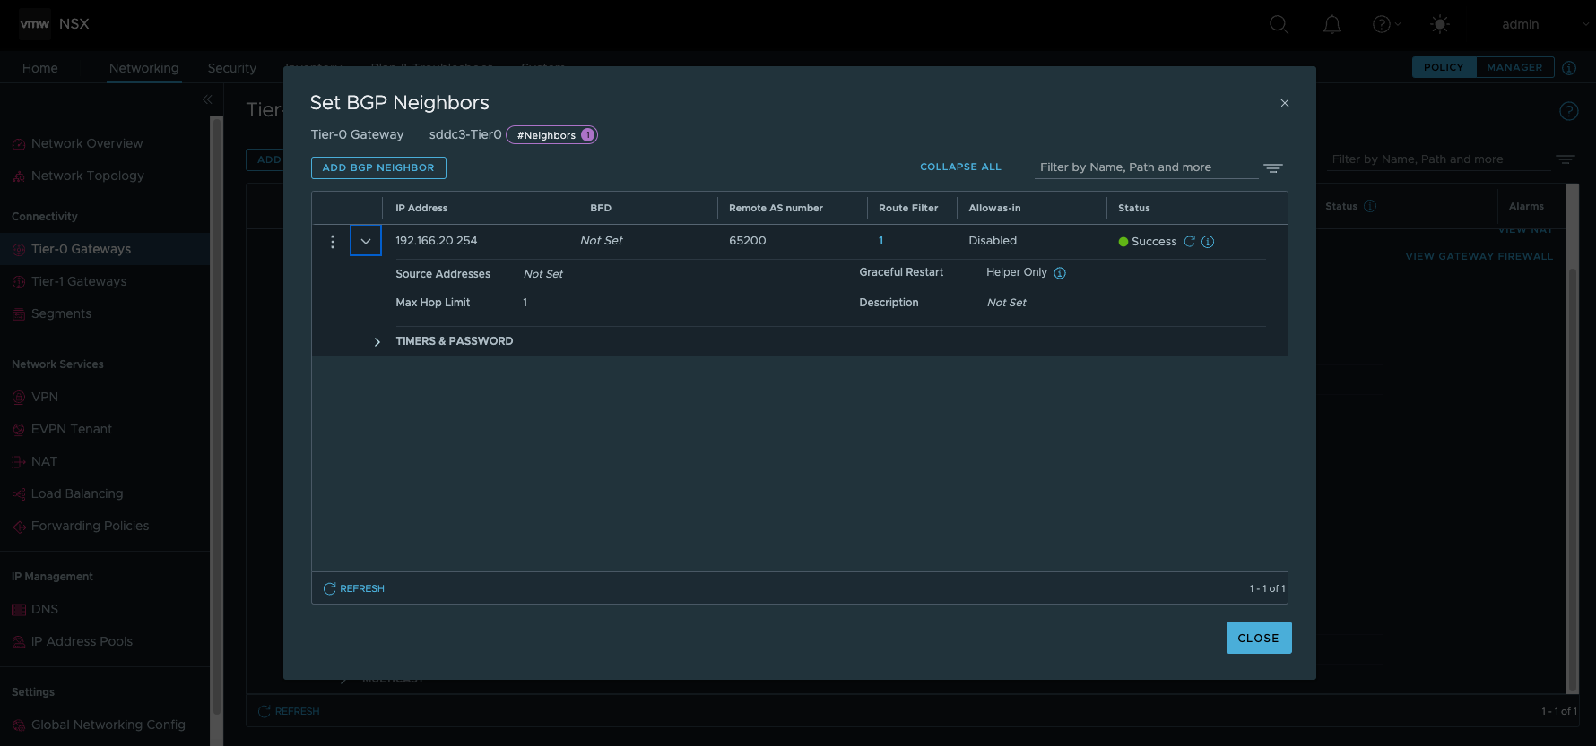
Task: Click Remote AS number 65200
Action: (748, 241)
